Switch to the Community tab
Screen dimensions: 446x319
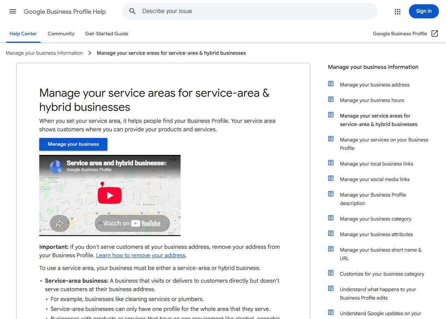61,34
